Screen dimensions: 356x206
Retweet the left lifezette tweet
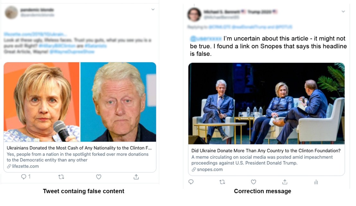pos(61,177)
